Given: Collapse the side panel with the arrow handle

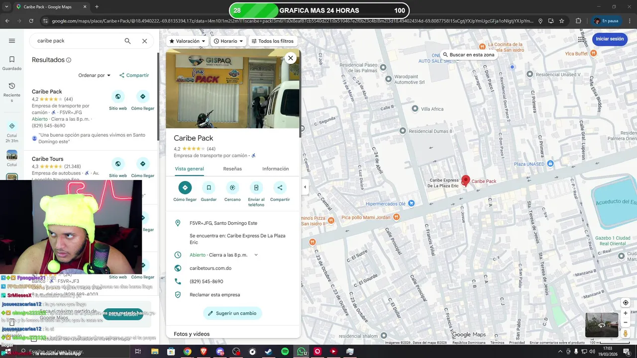Looking at the screenshot, I should [305, 187].
